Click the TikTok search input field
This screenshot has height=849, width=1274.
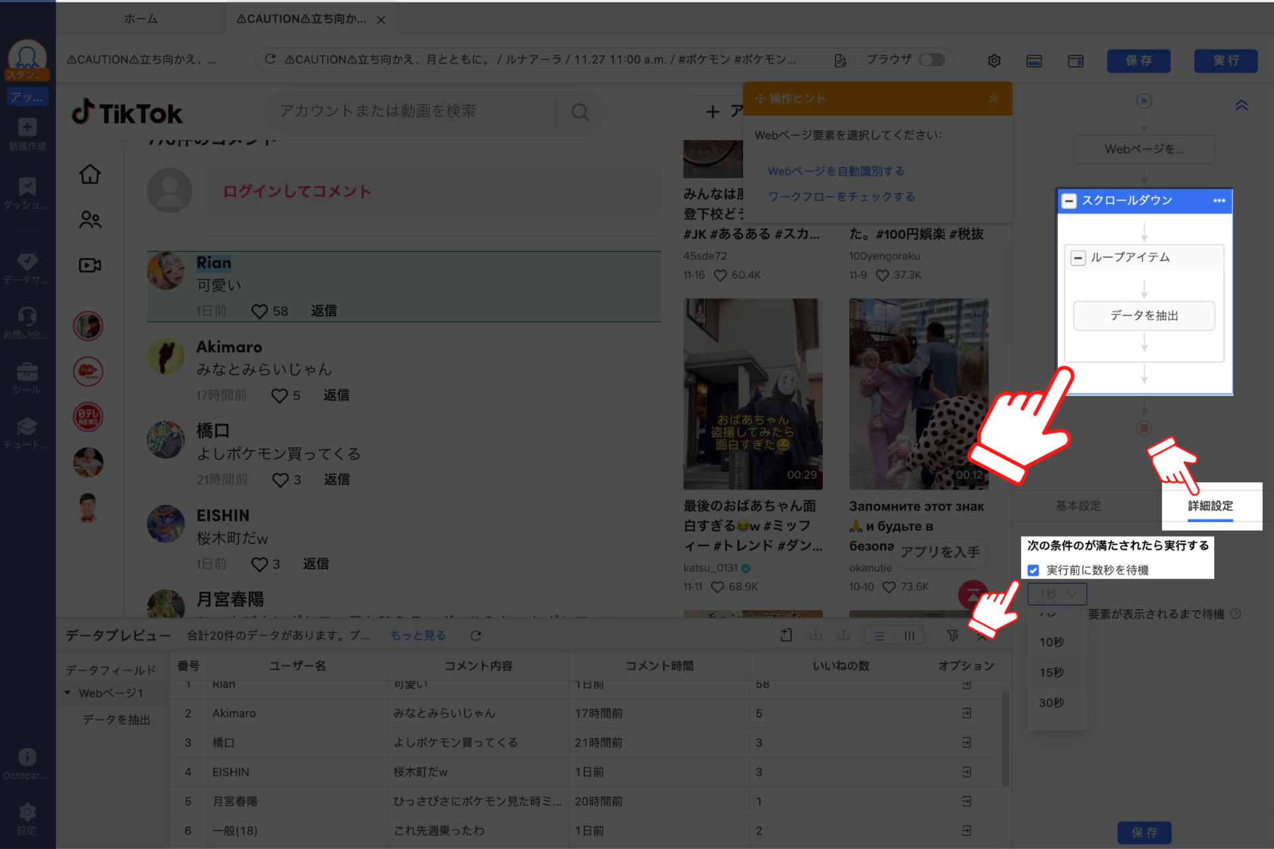coord(411,111)
